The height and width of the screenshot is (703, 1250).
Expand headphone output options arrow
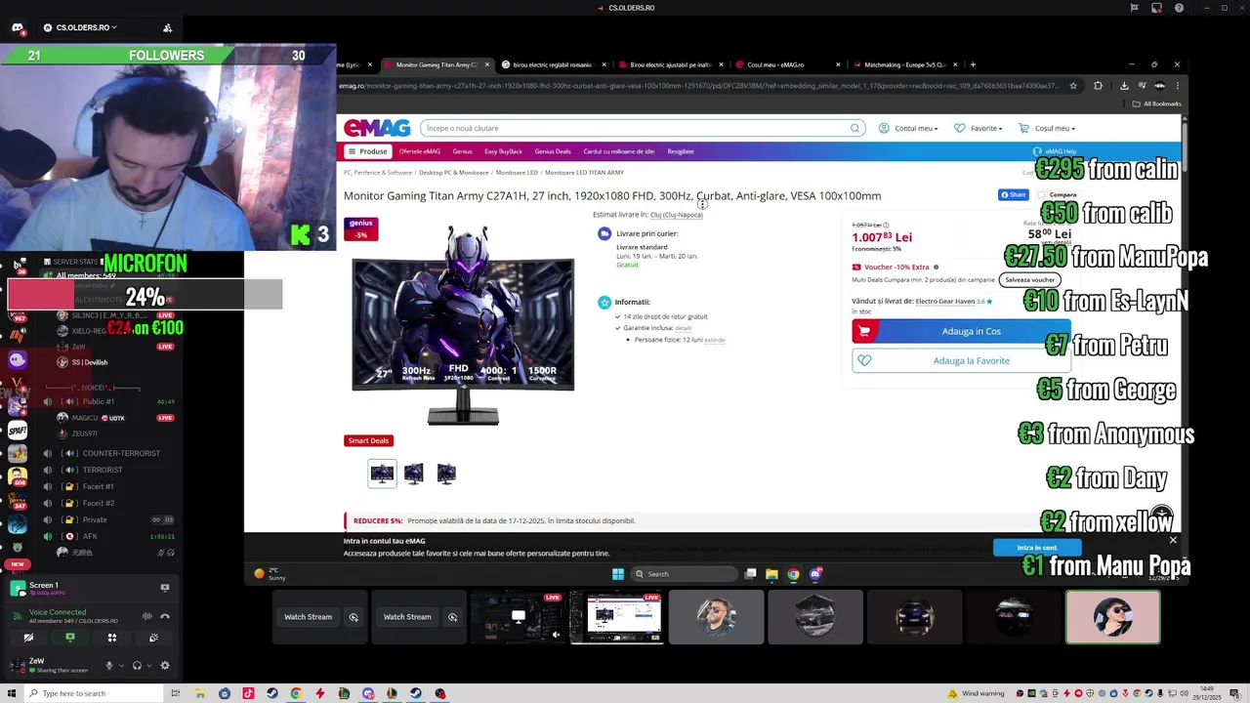click(x=147, y=666)
